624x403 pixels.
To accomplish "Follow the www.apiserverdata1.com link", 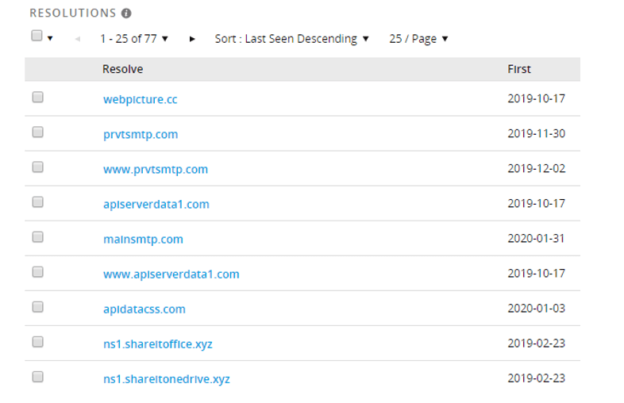I will coord(171,274).
